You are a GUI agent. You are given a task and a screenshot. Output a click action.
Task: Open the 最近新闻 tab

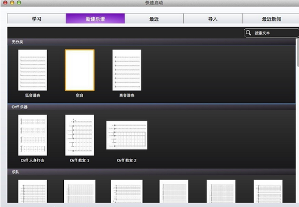pos(271,19)
